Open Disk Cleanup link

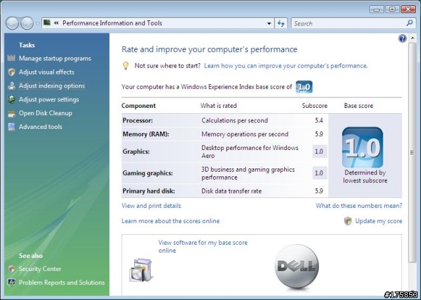45,113
